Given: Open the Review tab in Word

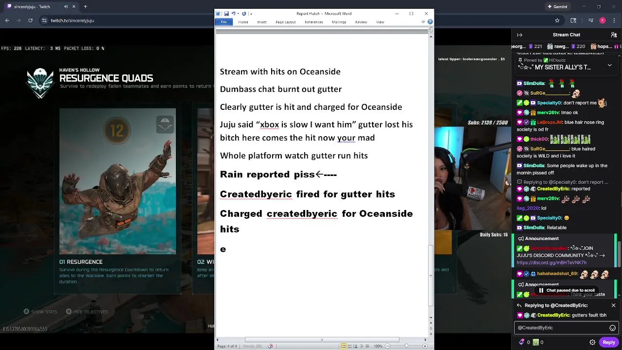Looking at the screenshot, I should point(361,22).
